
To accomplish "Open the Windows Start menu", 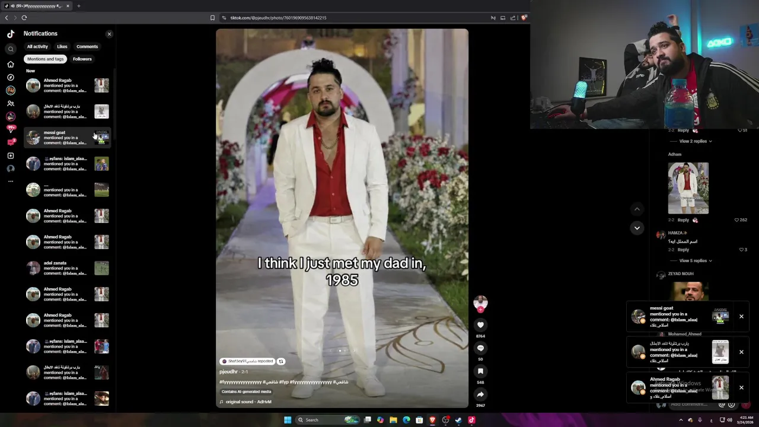I will tap(288, 420).
